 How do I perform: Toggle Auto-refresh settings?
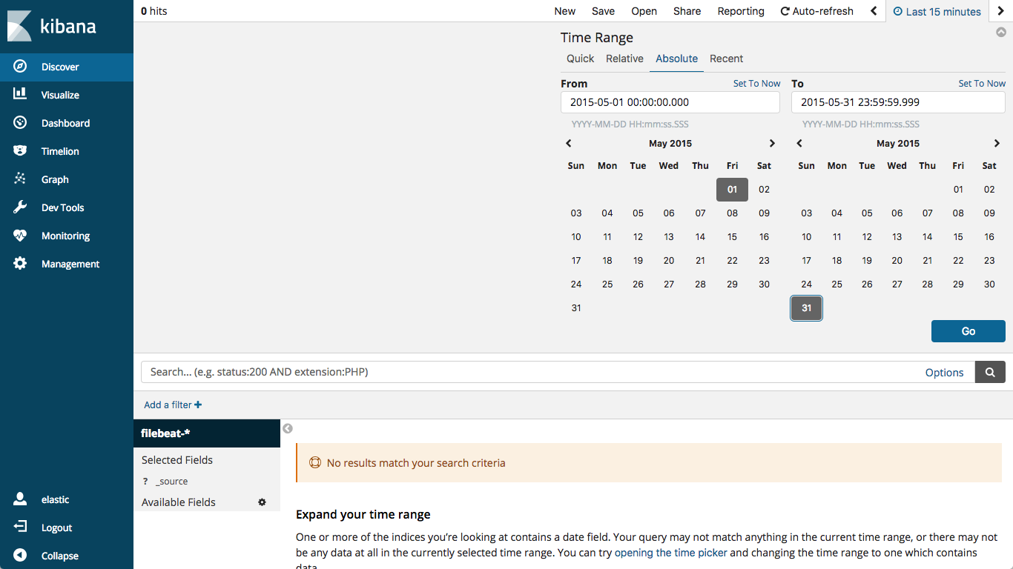pyautogui.click(x=817, y=11)
